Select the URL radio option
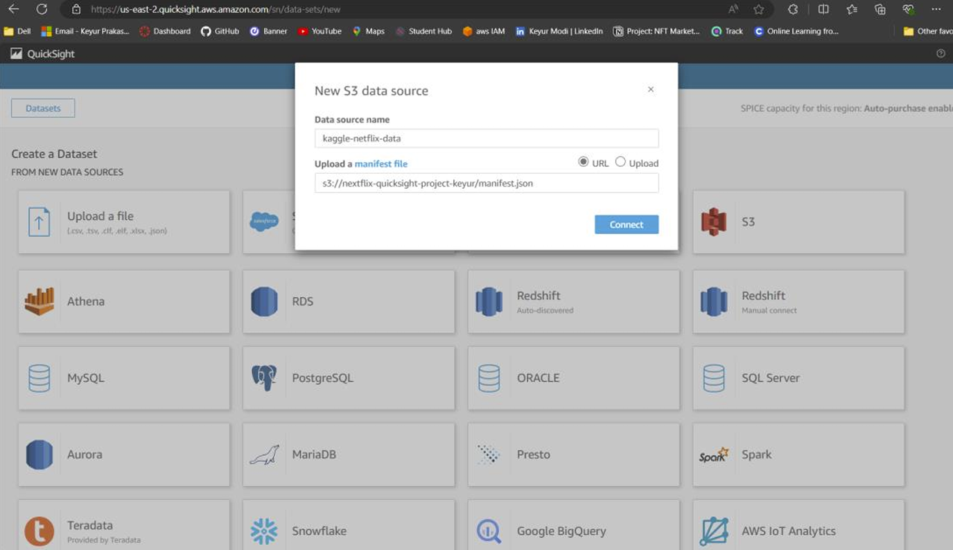This screenshot has width=953, height=550. 584,162
